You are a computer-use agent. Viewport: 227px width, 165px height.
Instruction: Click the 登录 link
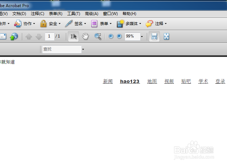coord(220,81)
